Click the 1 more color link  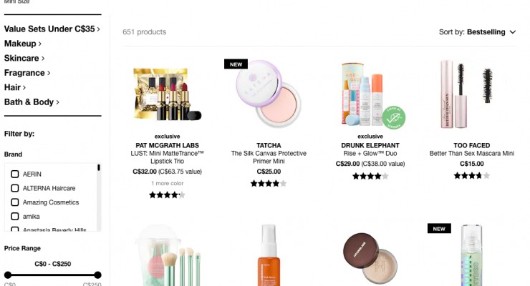tap(167, 183)
